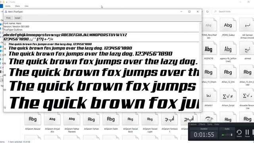Click the Print button in Aero font viewer

(x=8, y=18)
